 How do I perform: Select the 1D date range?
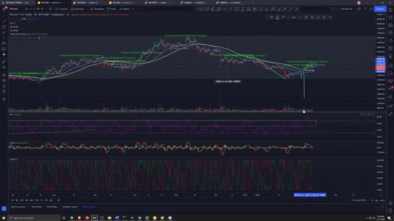pos(12,200)
